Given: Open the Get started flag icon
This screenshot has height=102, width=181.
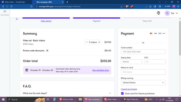Looking at the screenshot, I should coord(5,12).
